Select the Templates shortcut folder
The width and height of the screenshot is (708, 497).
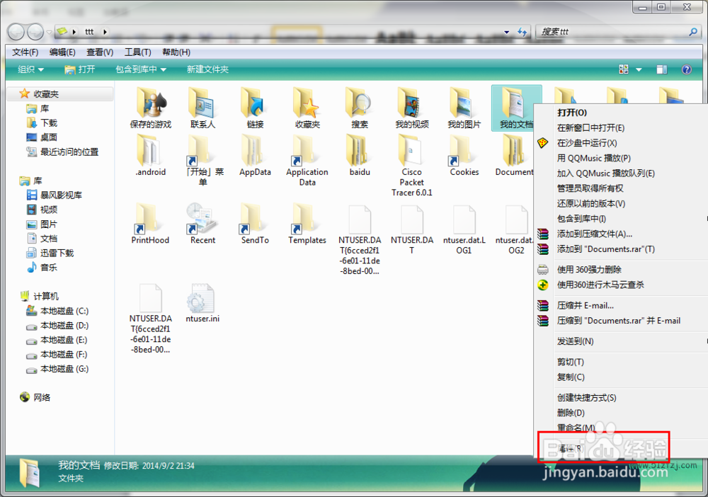pos(307,224)
